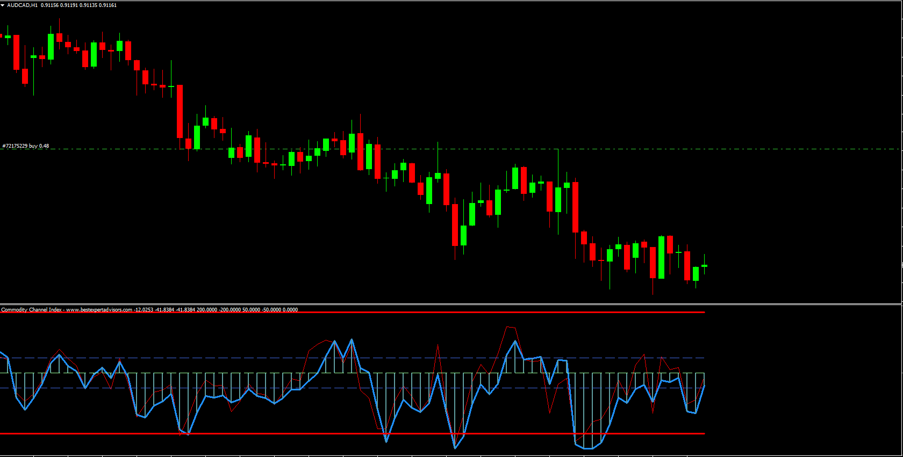Select the #72175229 buy 0.48 order label
Screen dimensions: 903x457
coord(26,146)
